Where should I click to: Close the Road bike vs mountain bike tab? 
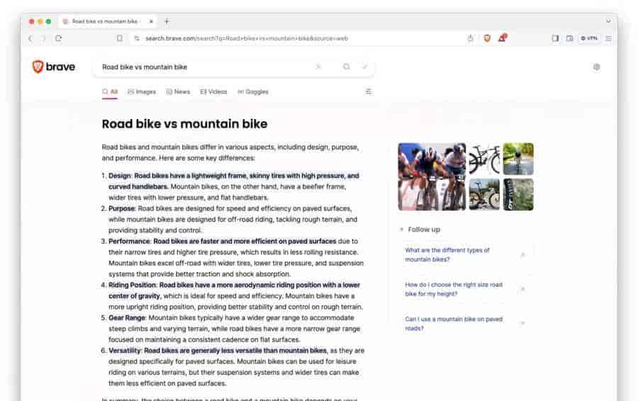click(x=151, y=21)
